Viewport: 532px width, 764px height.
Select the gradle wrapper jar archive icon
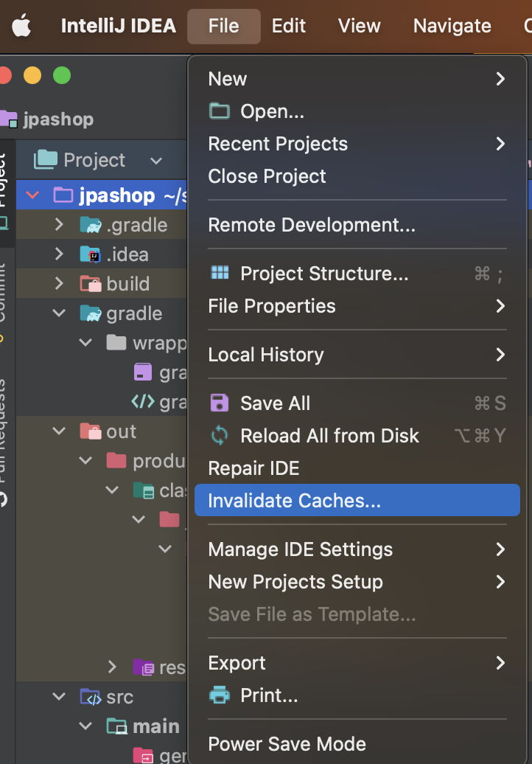(143, 372)
